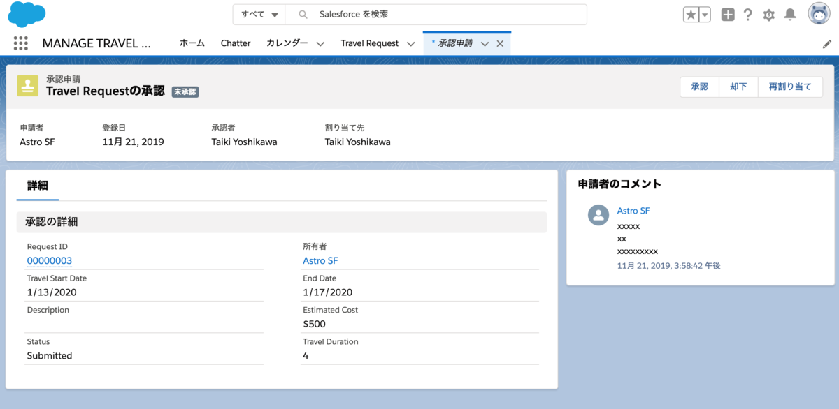
Task: Click the 承認の詳細 section header
Action: click(282, 222)
